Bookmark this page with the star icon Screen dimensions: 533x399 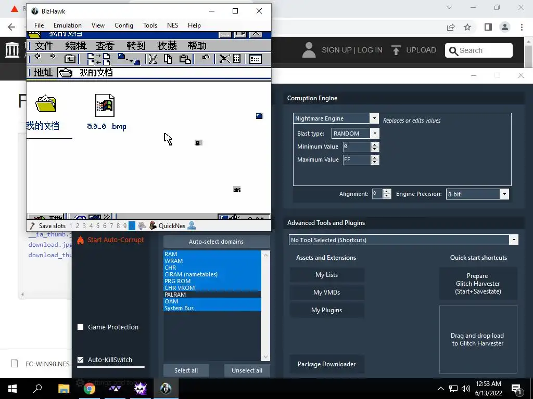tap(467, 27)
